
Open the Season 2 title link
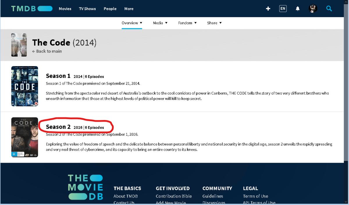pyautogui.click(x=58, y=127)
